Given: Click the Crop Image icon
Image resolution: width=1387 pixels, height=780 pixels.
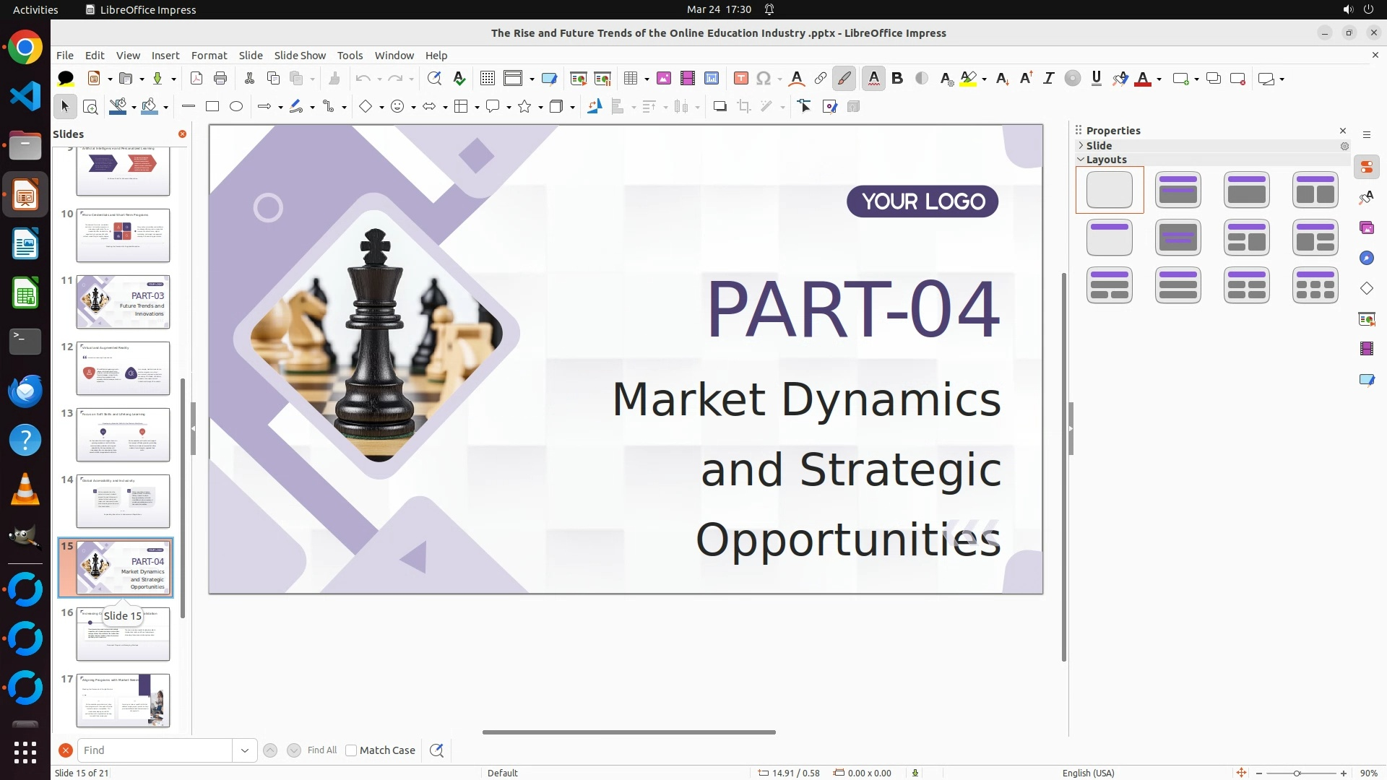Looking at the screenshot, I should (743, 107).
